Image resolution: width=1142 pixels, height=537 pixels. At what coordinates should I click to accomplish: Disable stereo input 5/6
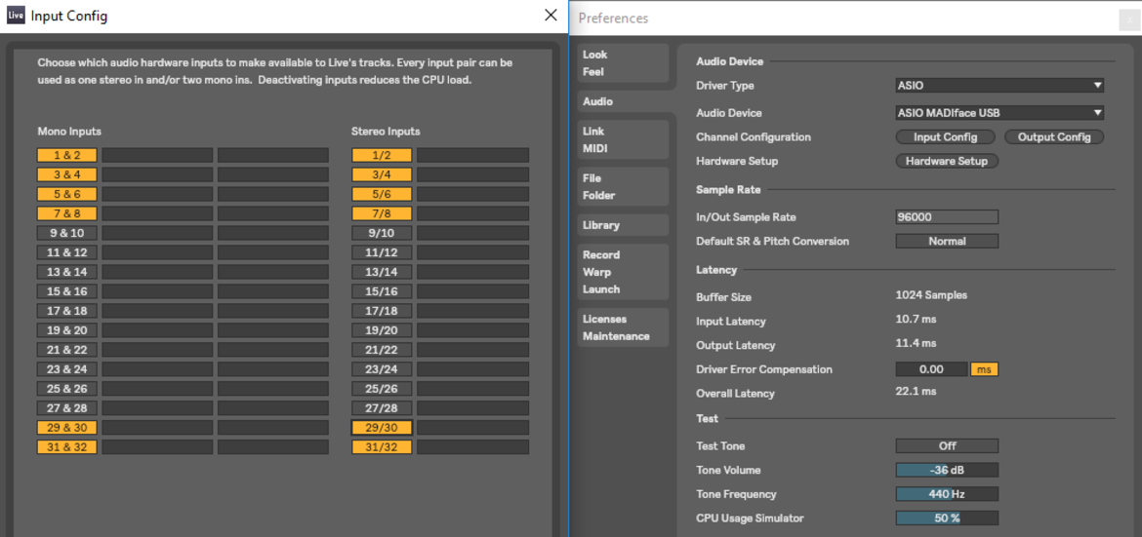[x=382, y=194]
